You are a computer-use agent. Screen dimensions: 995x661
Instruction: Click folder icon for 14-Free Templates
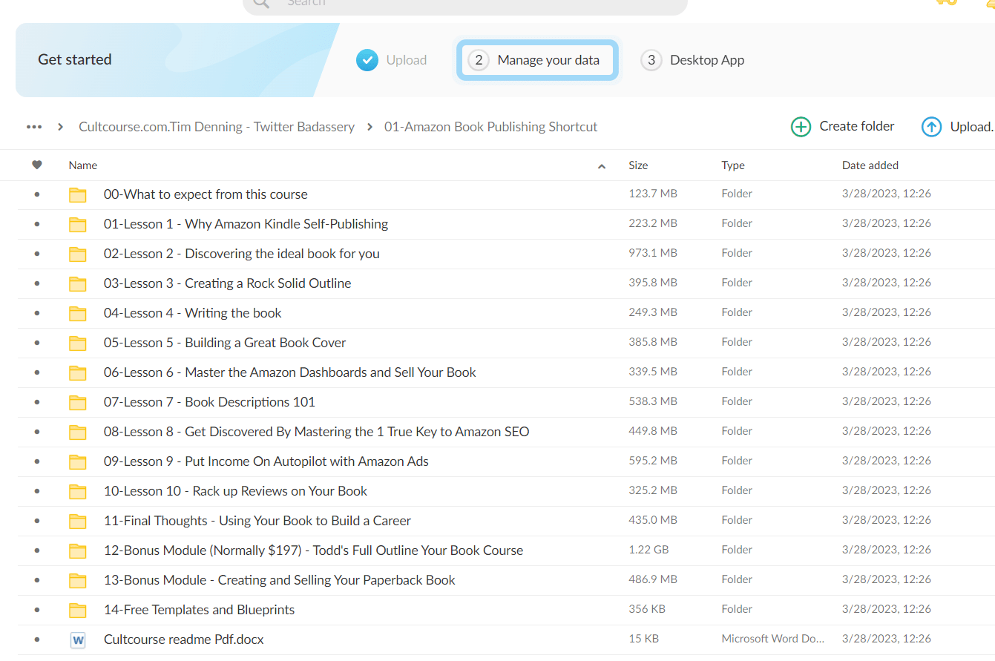tap(78, 610)
